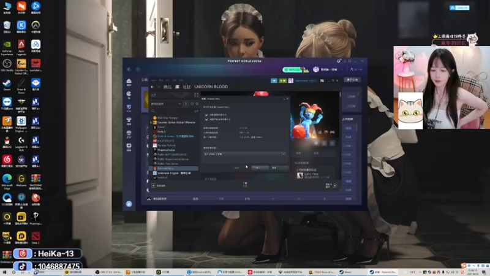Open Logitech G HUB desktop icon
The width and height of the screenshot is (490, 276).
[21, 144]
